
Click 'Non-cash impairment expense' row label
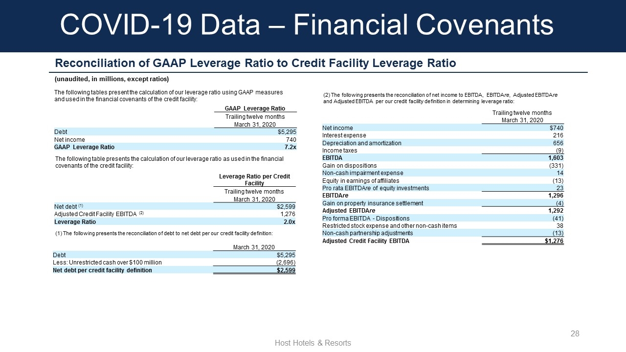pyautogui.click(x=363, y=173)
